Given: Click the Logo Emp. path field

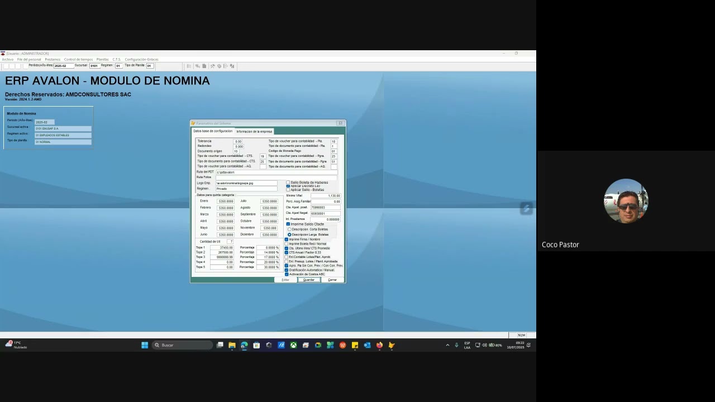Looking at the screenshot, I should click(246, 183).
